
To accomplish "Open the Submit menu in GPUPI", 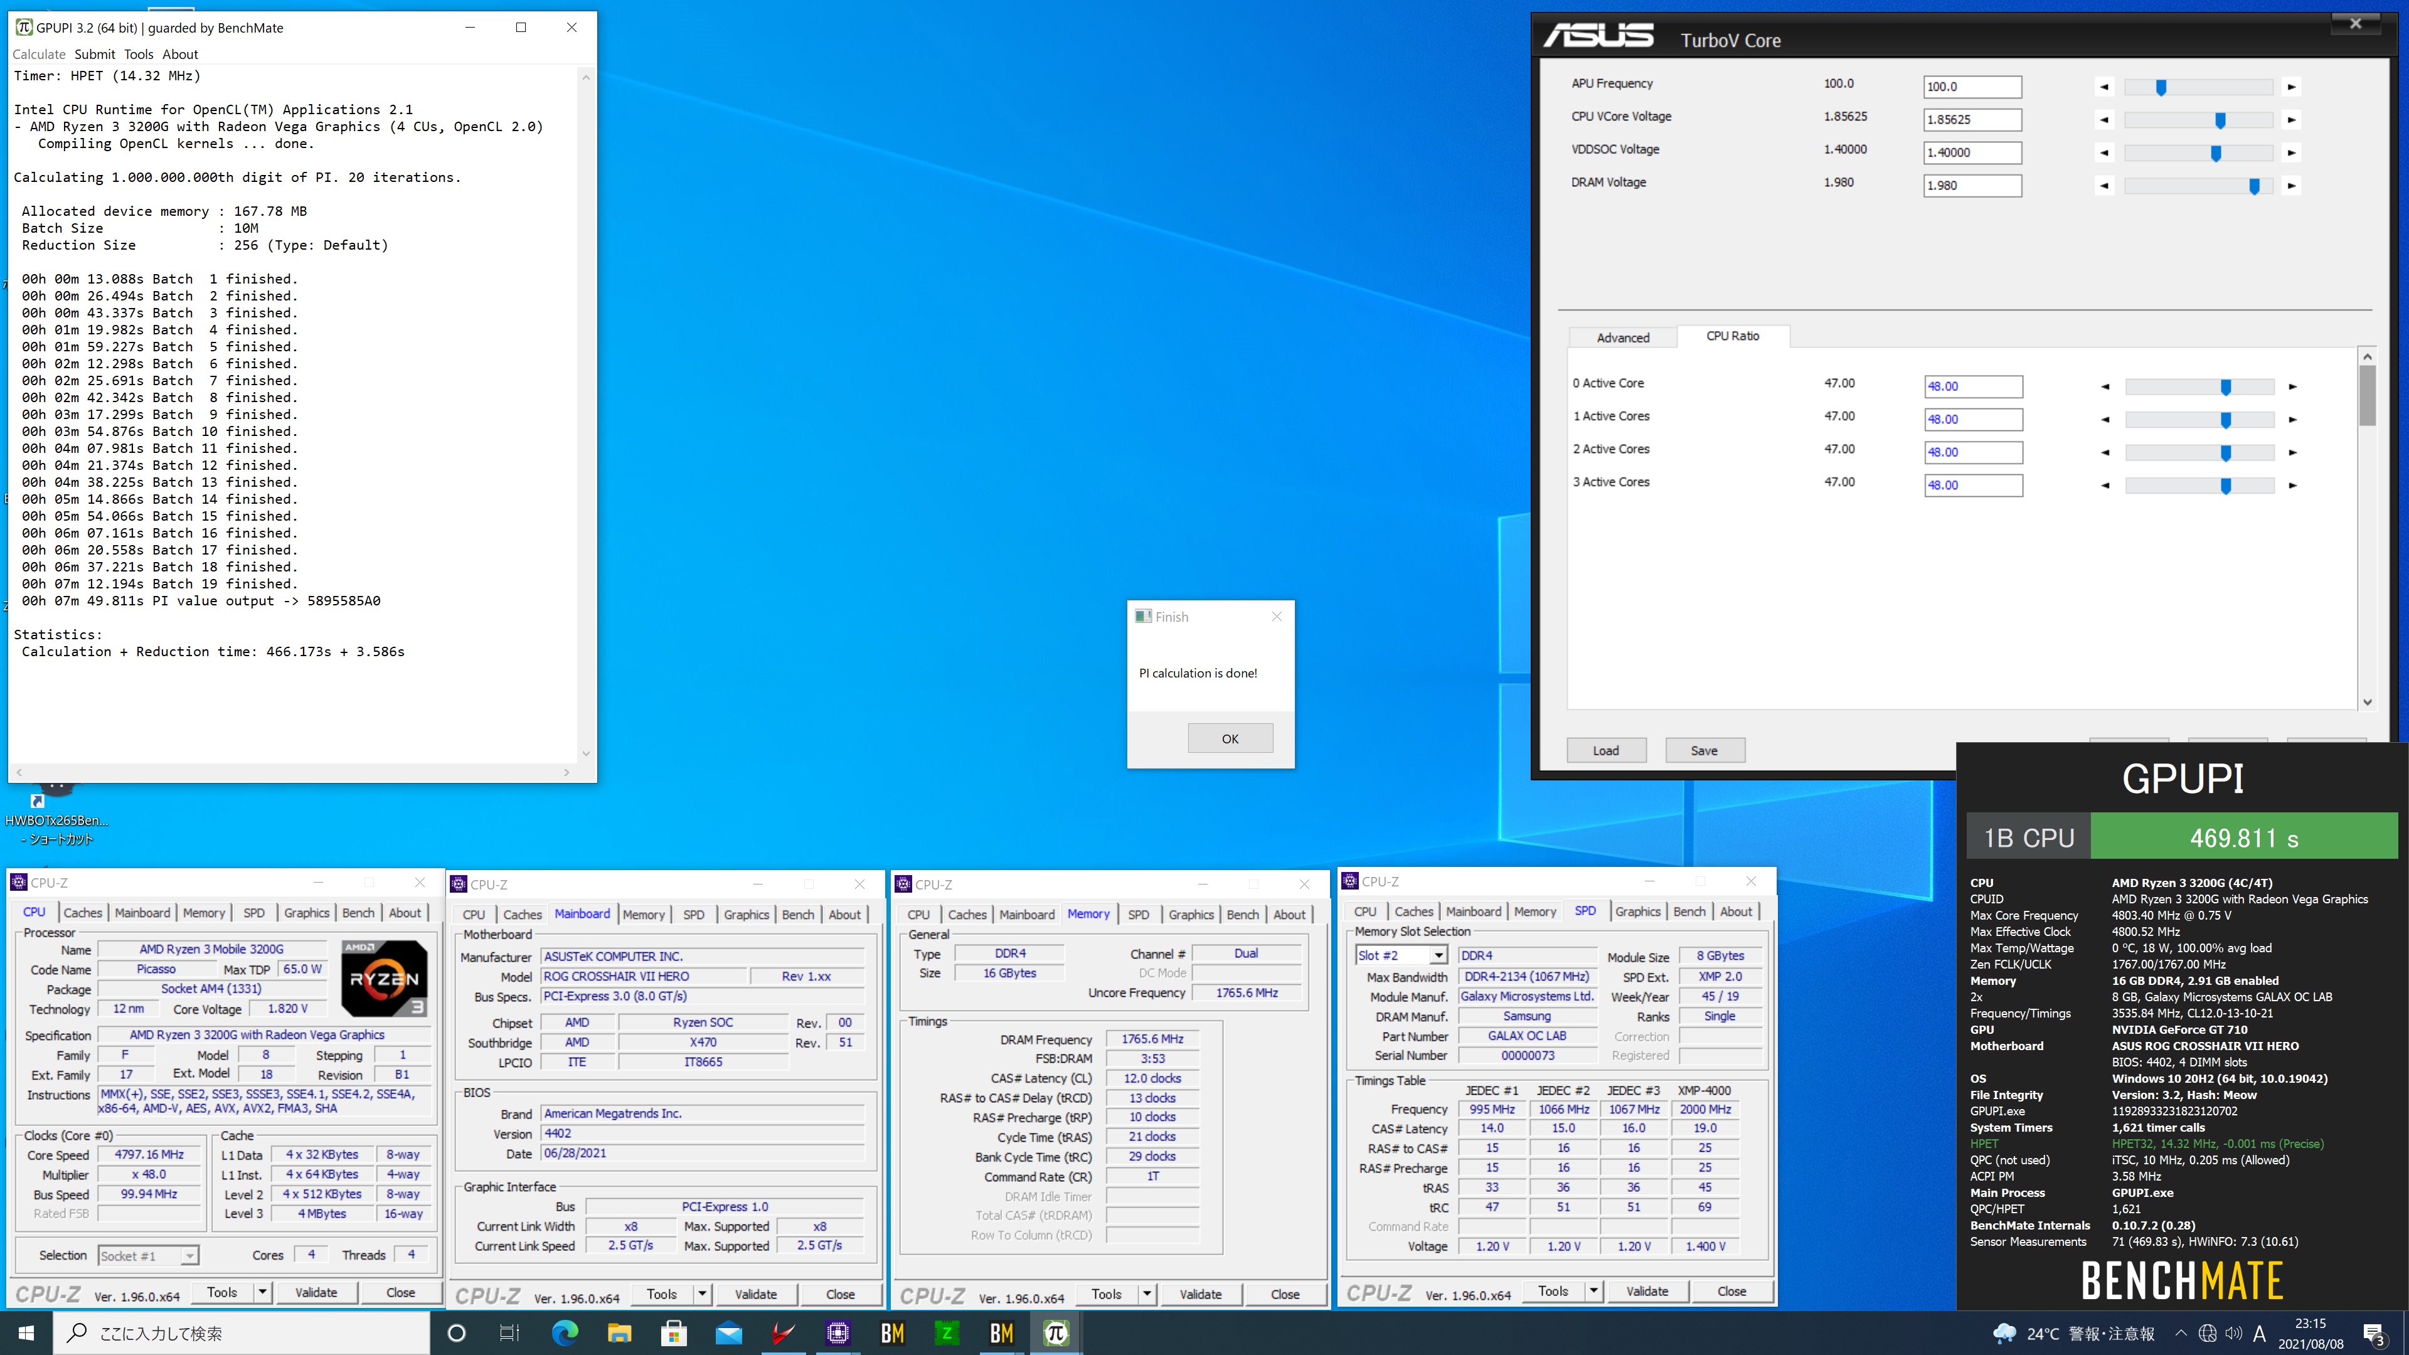I will point(95,54).
